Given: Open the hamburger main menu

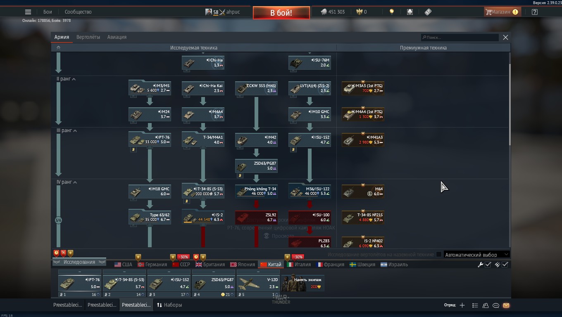Looking at the screenshot, I should (28, 12).
